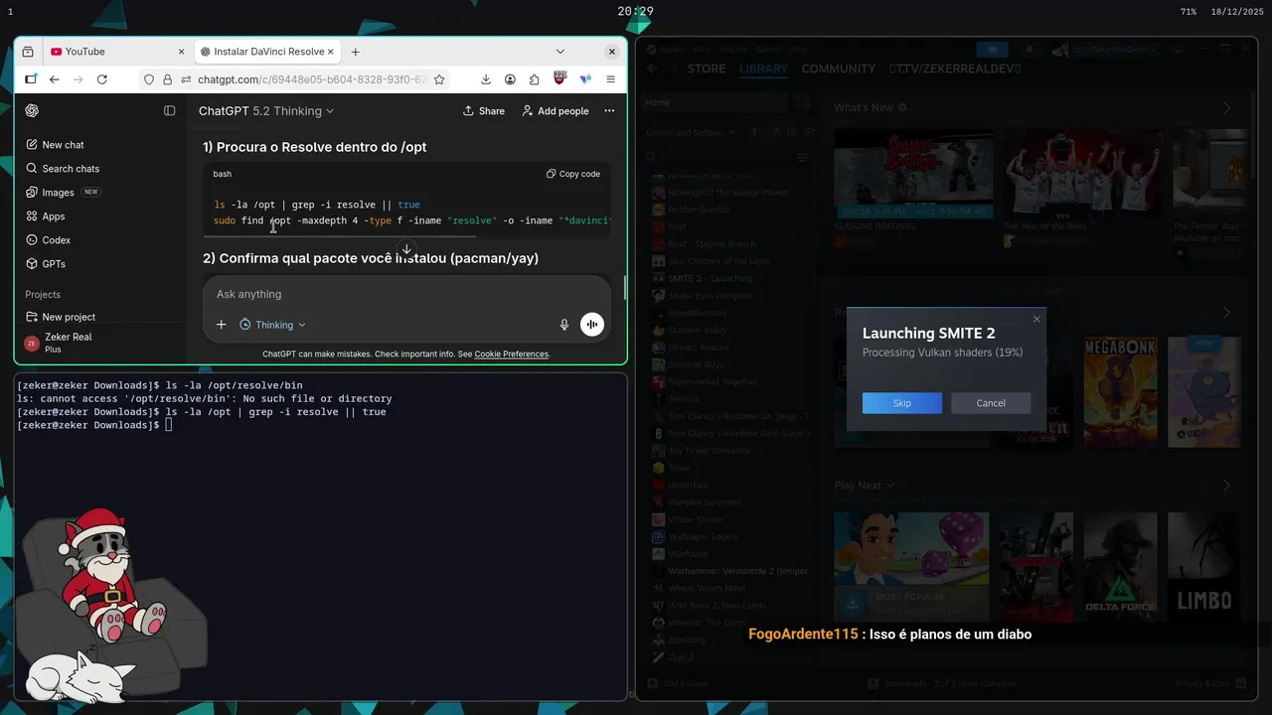Open the ChatGPT 5.2 Thinking model selector
The width and height of the screenshot is (1272, 715).
click(266, 111)
